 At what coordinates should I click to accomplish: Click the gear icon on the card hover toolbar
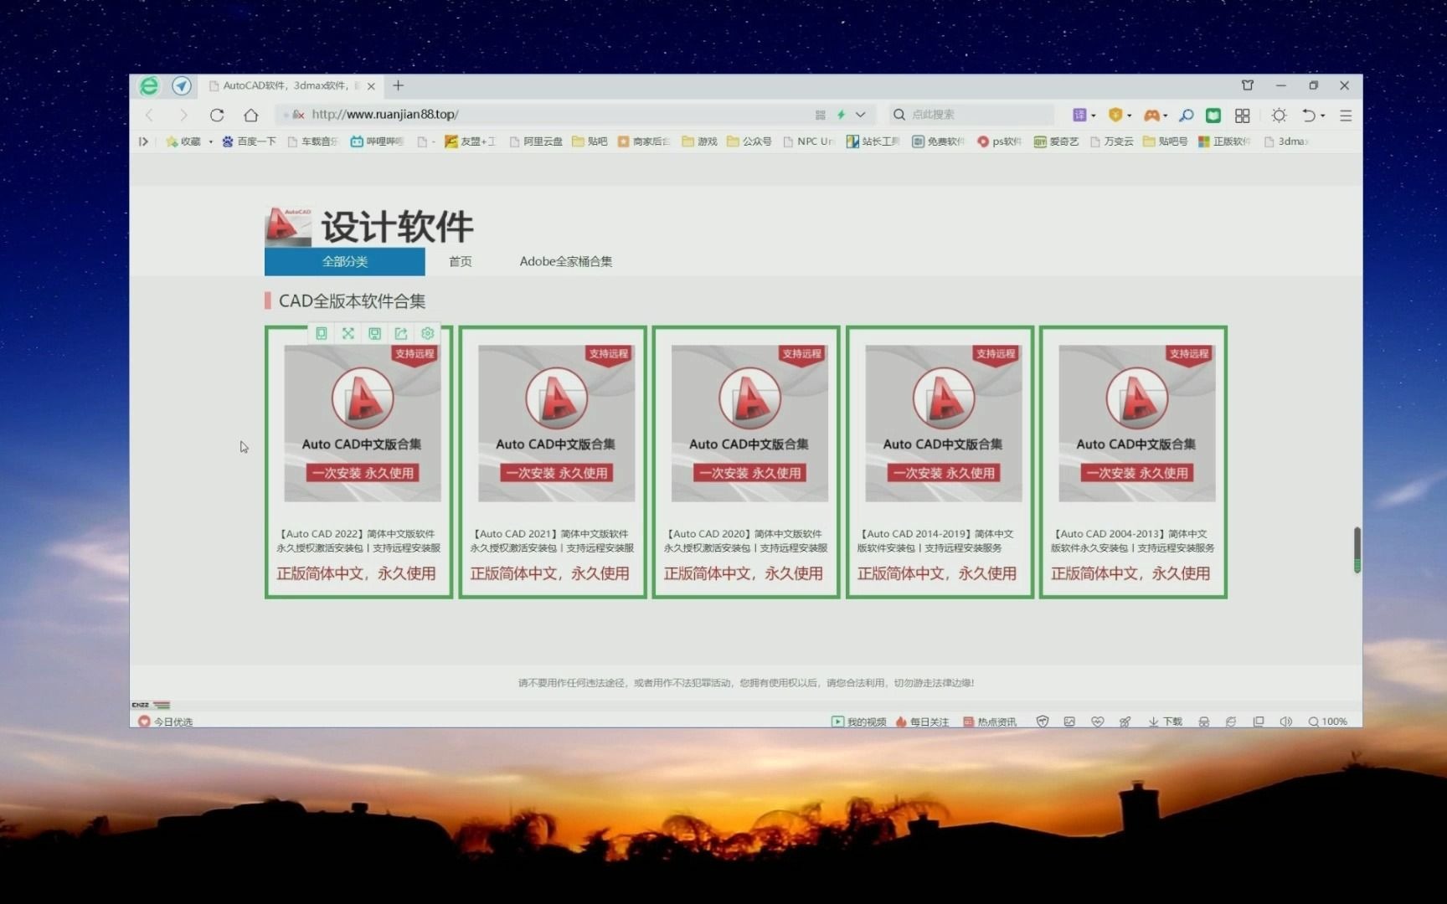pyautogui.click(x=428, y=333)
